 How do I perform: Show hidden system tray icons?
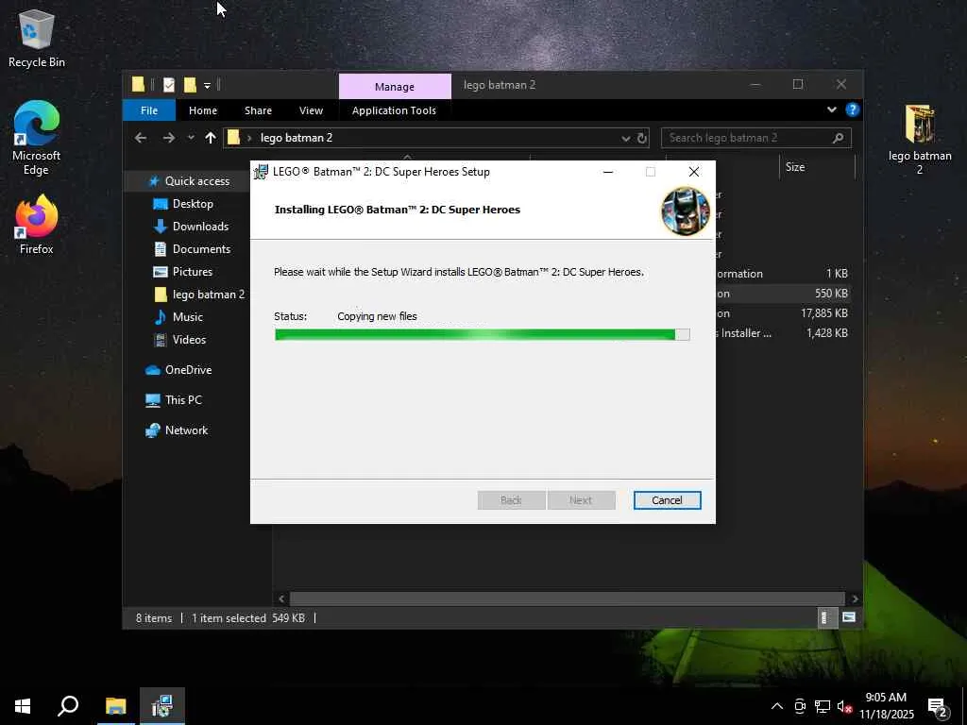click(777, 706)
